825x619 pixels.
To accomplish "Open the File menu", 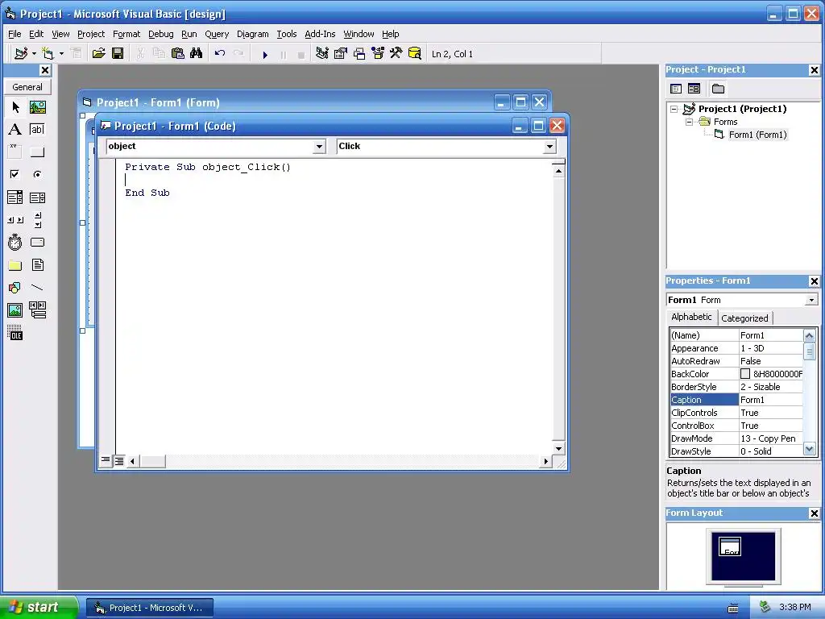I will (x=15, y=34).
